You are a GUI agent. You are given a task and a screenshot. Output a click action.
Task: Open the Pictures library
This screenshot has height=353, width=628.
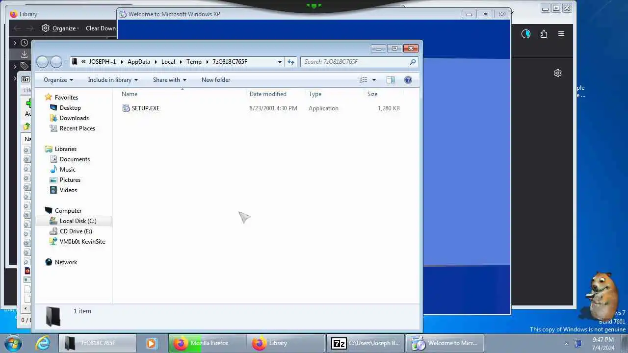(x=70, y=180)
